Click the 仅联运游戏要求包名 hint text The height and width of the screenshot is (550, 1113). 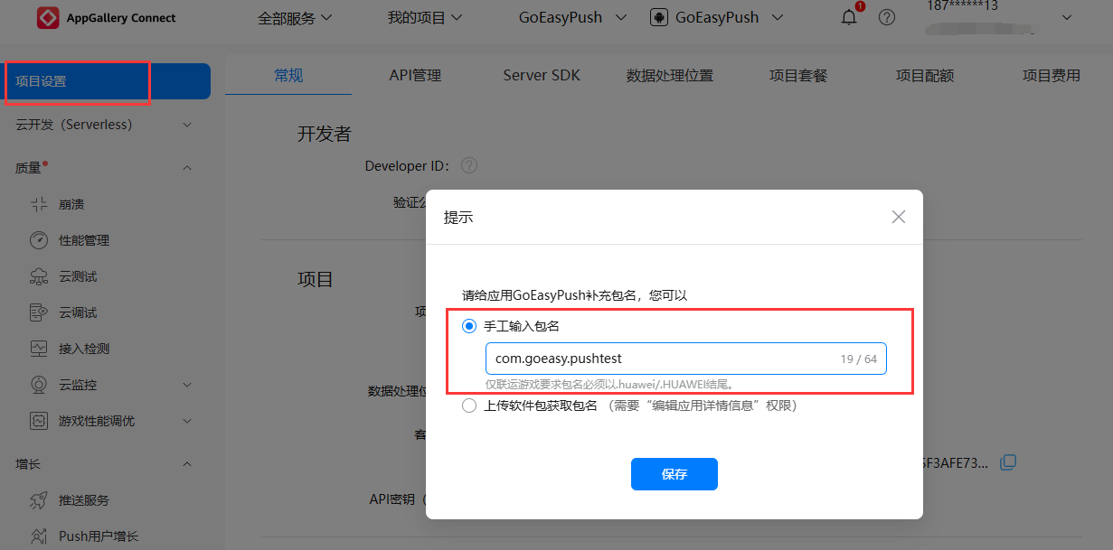coord(610,385)
